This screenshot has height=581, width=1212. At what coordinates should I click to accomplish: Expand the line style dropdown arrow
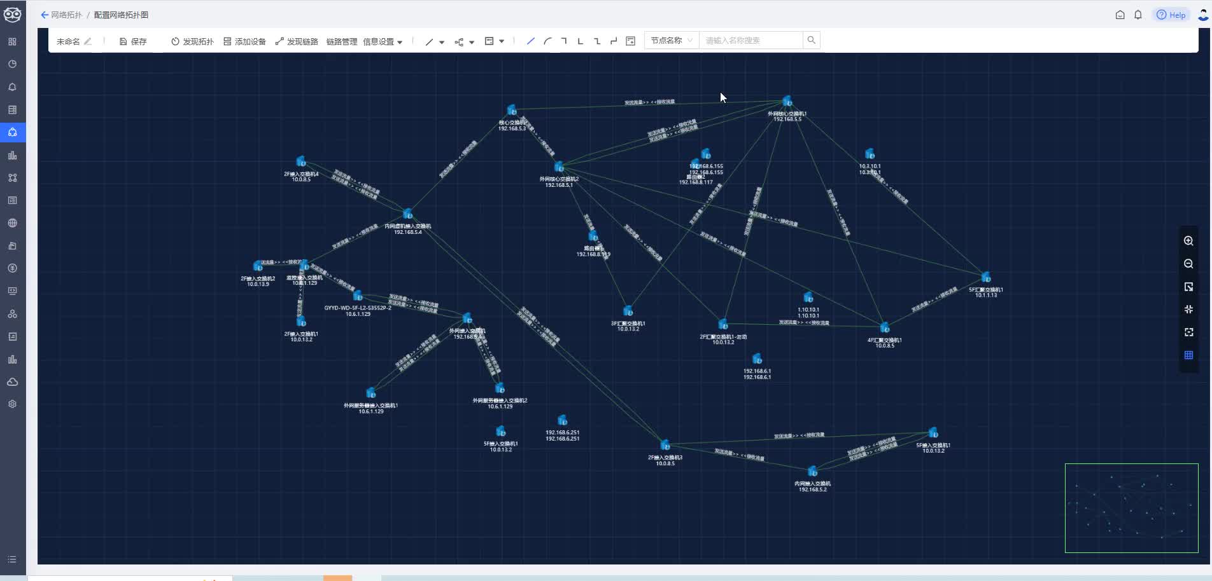coord(442,42)
